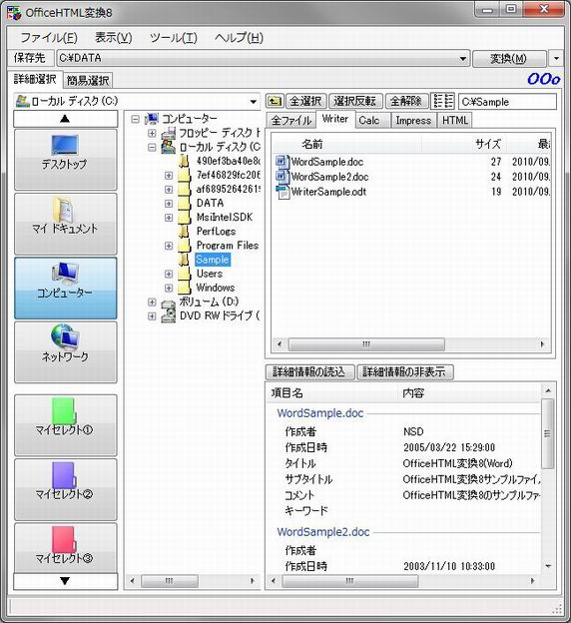
Task: Collapse the ローカル ディスク (C:) tree node
Action: (152, 147)
